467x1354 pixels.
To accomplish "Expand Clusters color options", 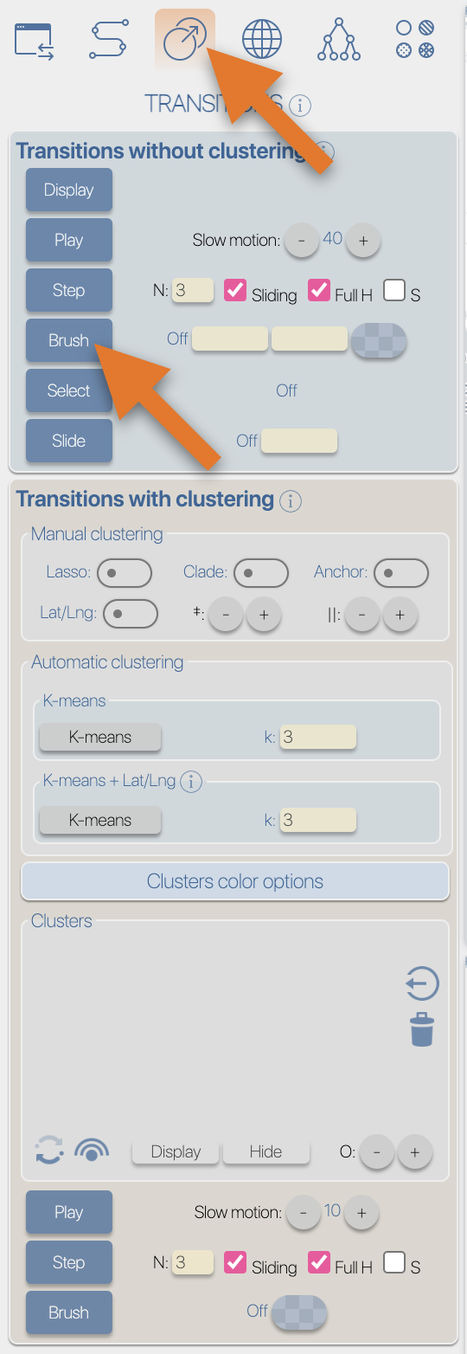I will [235, 881].
